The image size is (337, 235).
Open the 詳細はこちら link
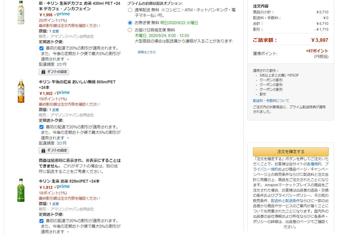(x=147, y=52)
